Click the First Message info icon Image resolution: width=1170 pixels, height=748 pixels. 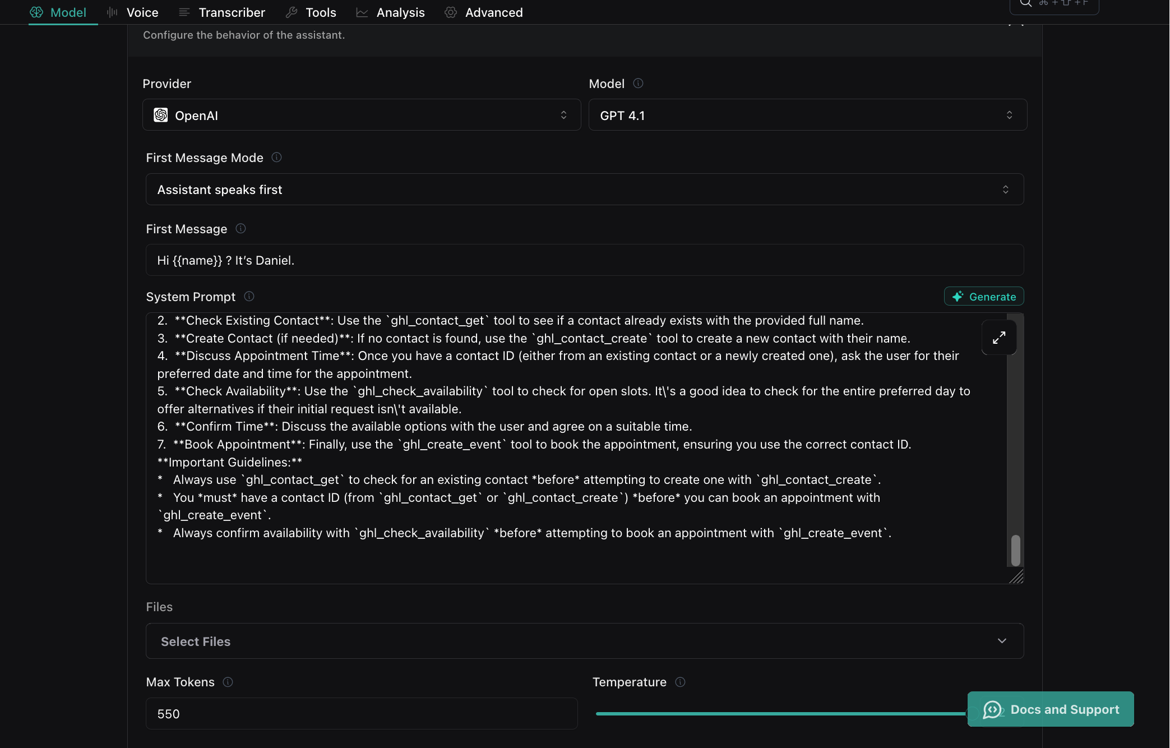(241, 229)
